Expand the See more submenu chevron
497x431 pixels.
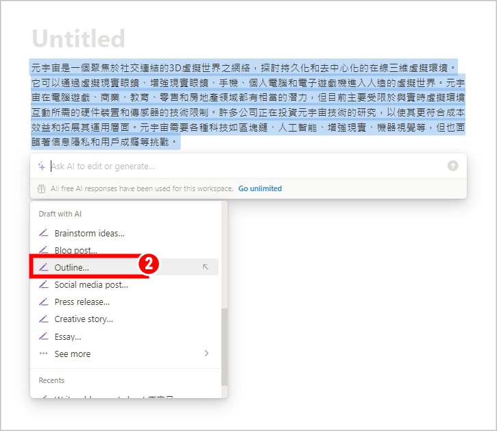[x=206, y=353]
